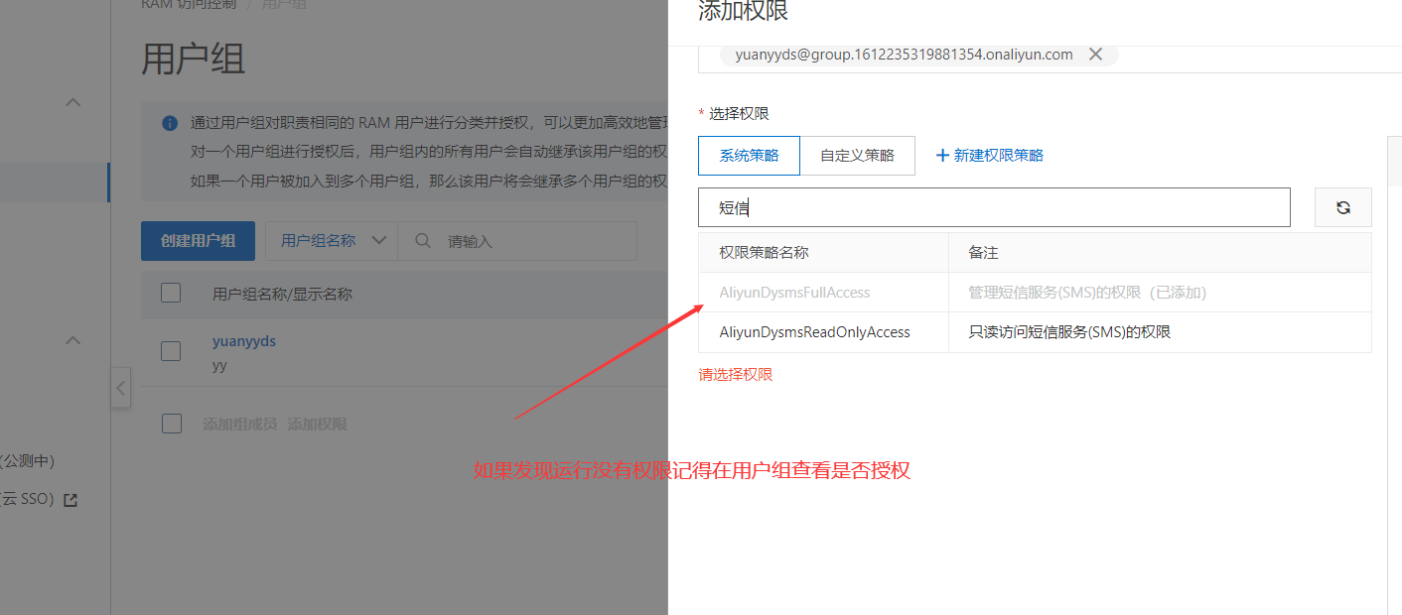
Task: Switch to the 自定义策略 tab
Action: click(x=857, y=156)
